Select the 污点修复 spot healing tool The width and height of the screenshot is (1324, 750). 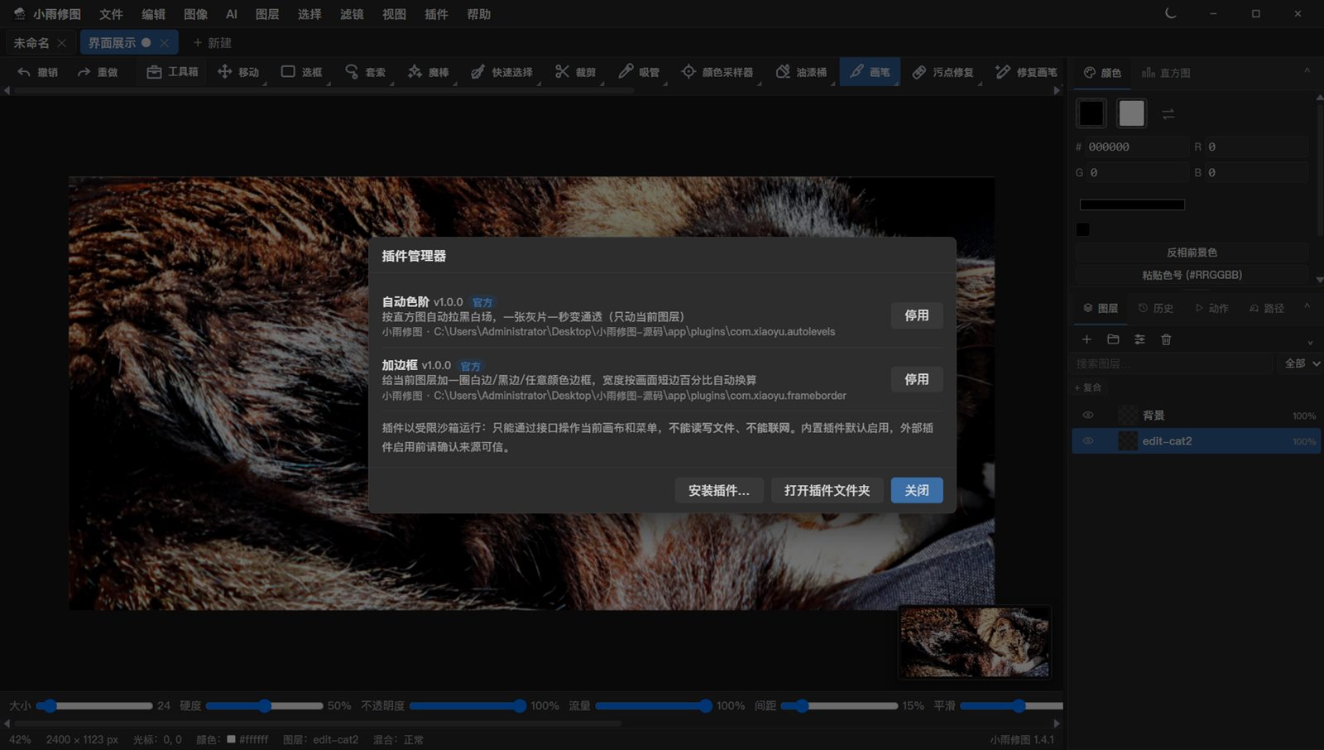coord(943,72)
